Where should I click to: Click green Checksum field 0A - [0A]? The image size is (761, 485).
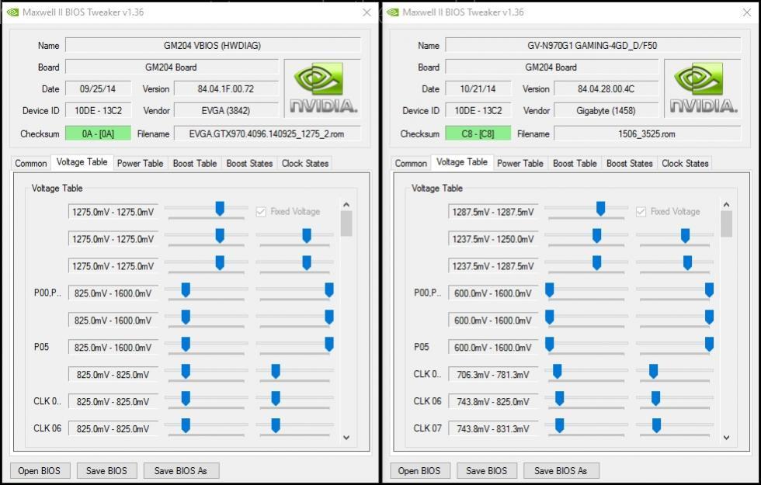click(98, 133)
